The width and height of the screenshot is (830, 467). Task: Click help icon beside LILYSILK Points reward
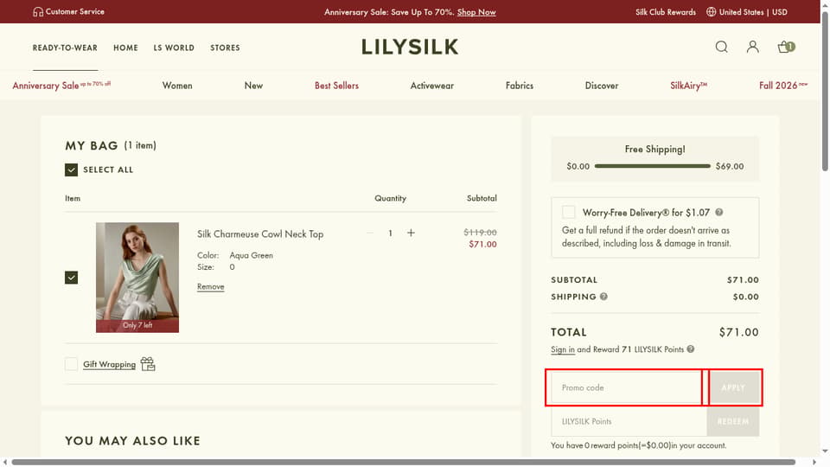pos(690,349)
